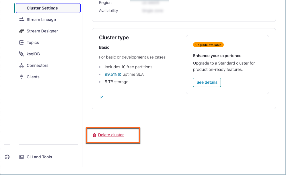The image size is (286, 175).
Task: Switch to the Topics section
Action: pos(32,42)
